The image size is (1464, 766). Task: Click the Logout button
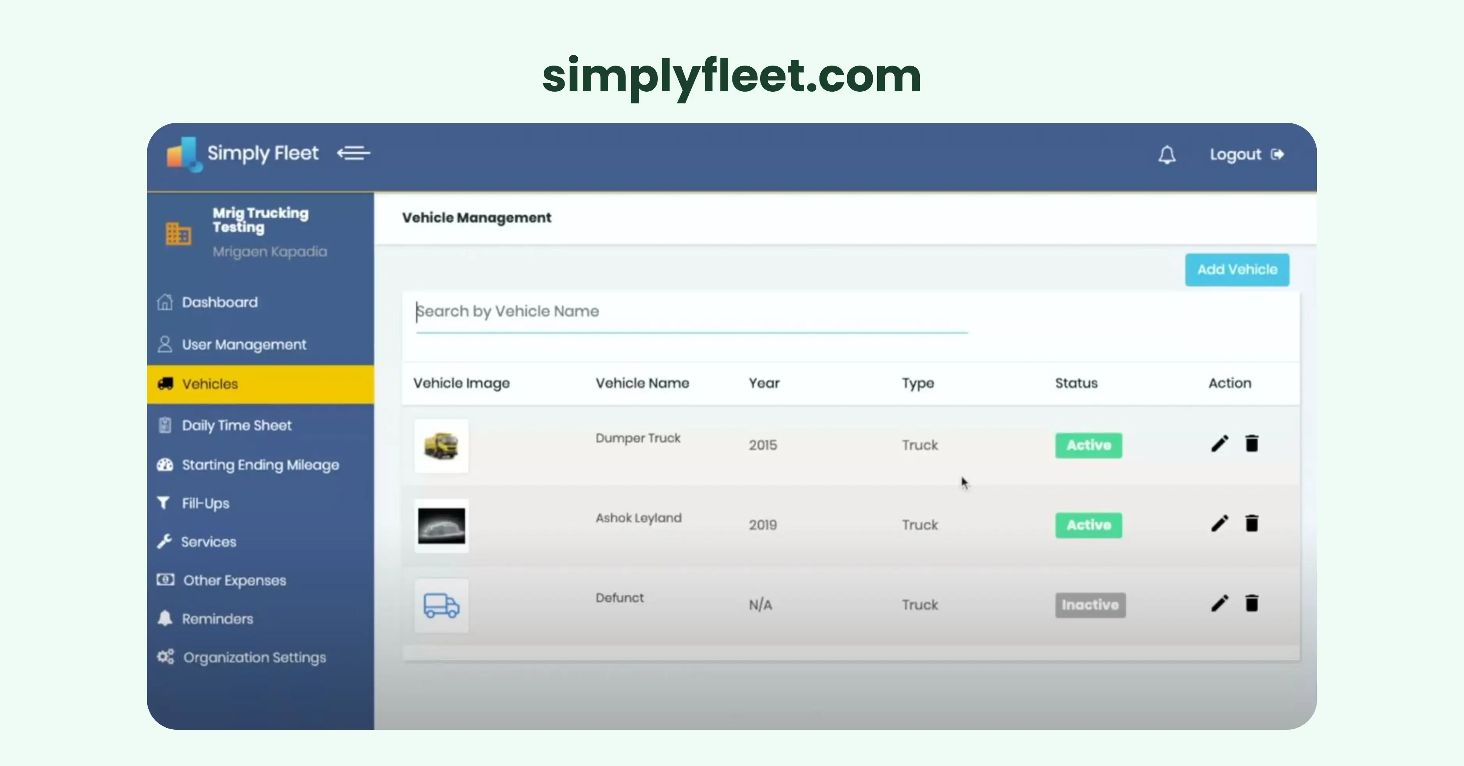[1246, 155]
